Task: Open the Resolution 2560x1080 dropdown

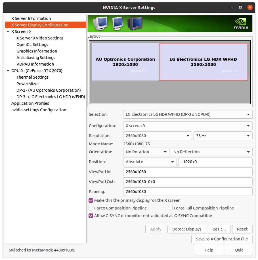Action: tap(158, 136)
